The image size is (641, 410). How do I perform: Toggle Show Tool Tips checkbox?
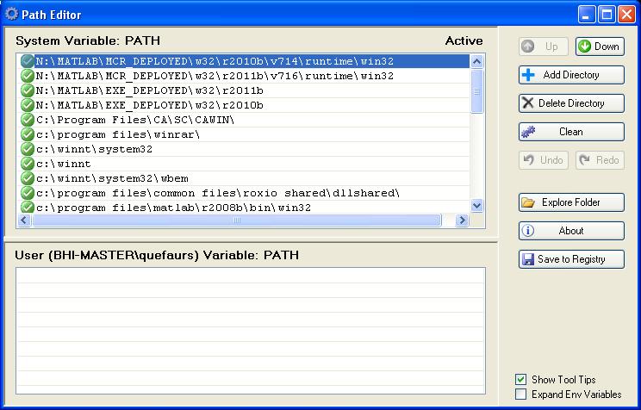520,380
